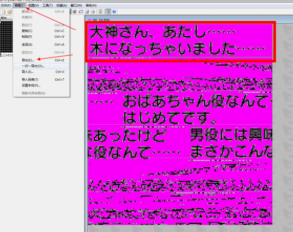Click the 刷新内存快照(N) menu entry
Image resolution: width=293 pixels, height=232 pixels.
click(x=41, y=93)
